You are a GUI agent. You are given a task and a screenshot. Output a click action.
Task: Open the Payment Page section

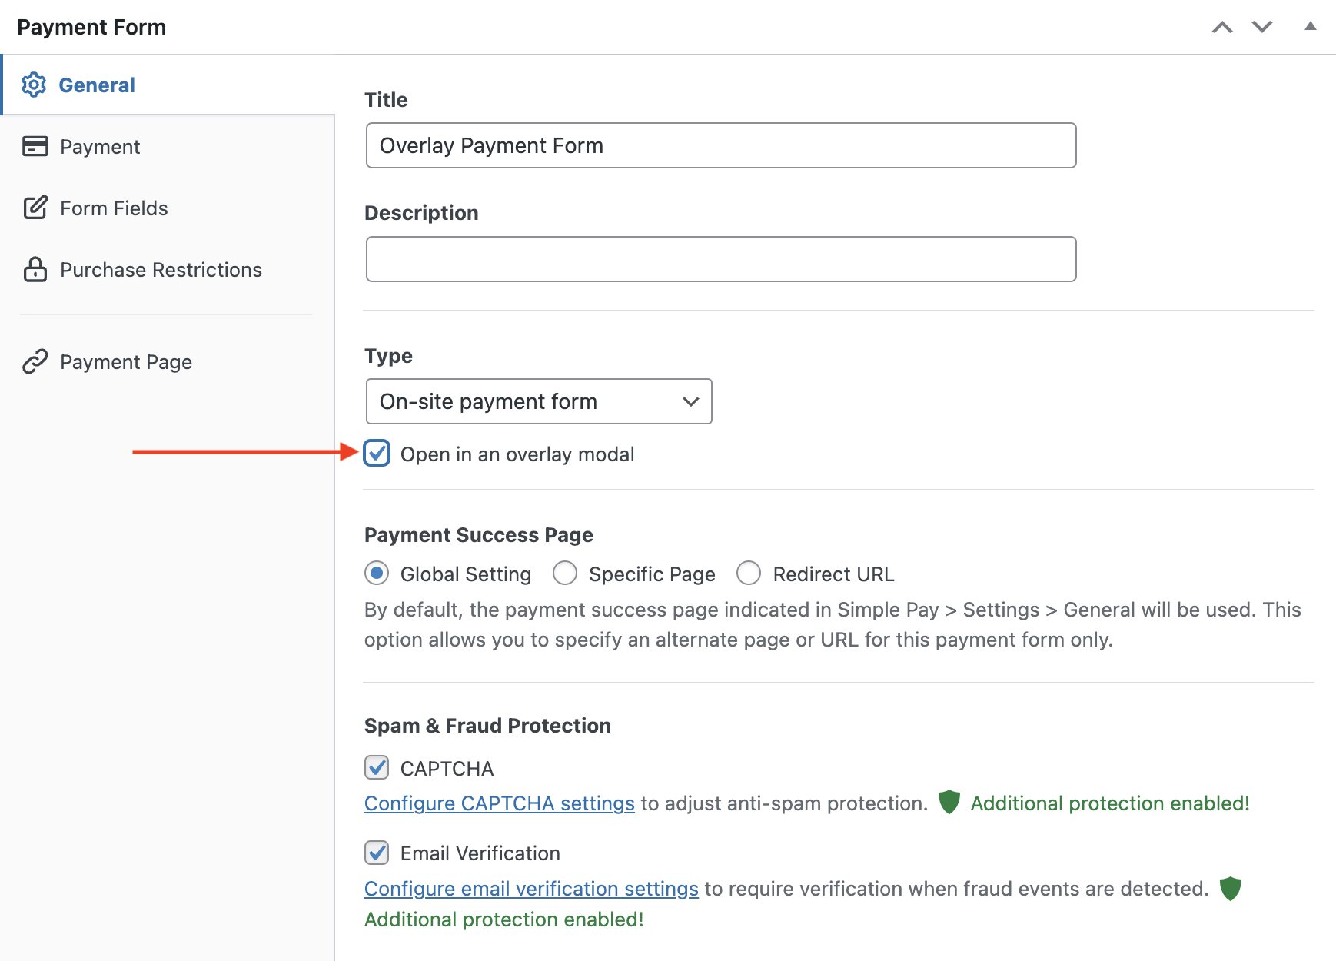click(125, 361)
